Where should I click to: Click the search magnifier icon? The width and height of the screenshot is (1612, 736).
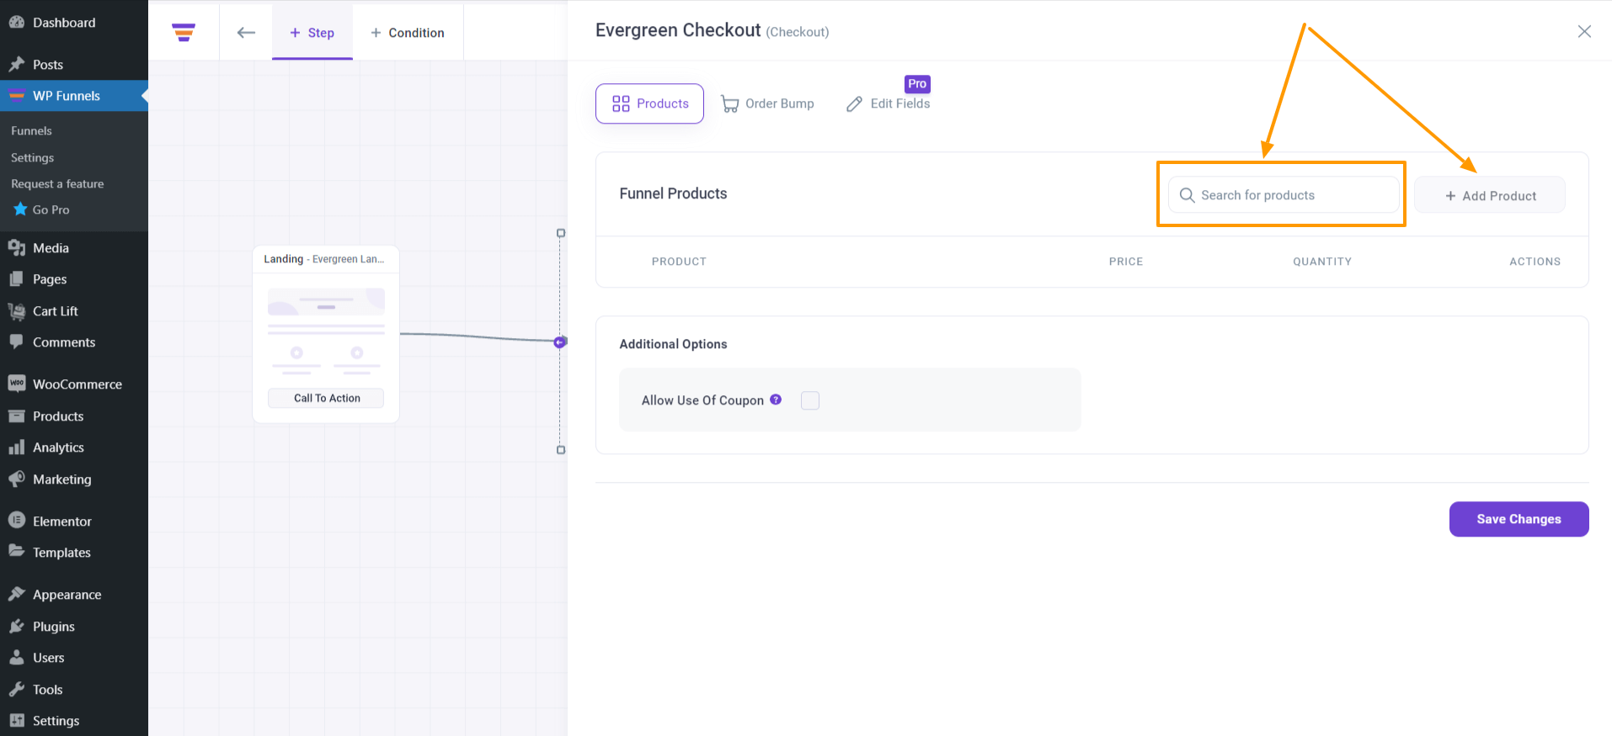click(1188, 195)
